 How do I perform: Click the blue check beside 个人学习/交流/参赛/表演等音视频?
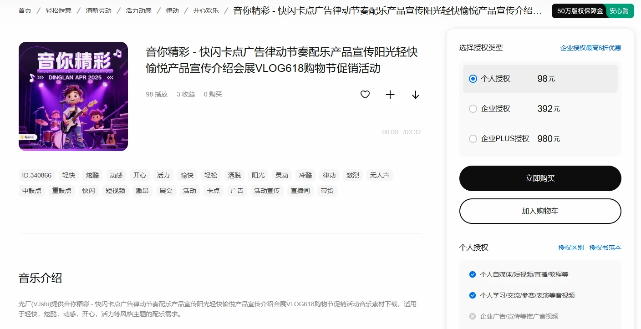(x=473, y=295)
